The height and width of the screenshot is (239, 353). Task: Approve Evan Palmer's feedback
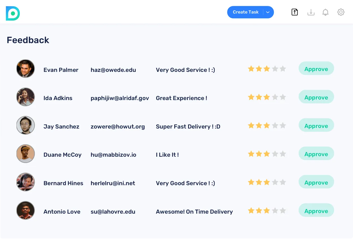316,69
